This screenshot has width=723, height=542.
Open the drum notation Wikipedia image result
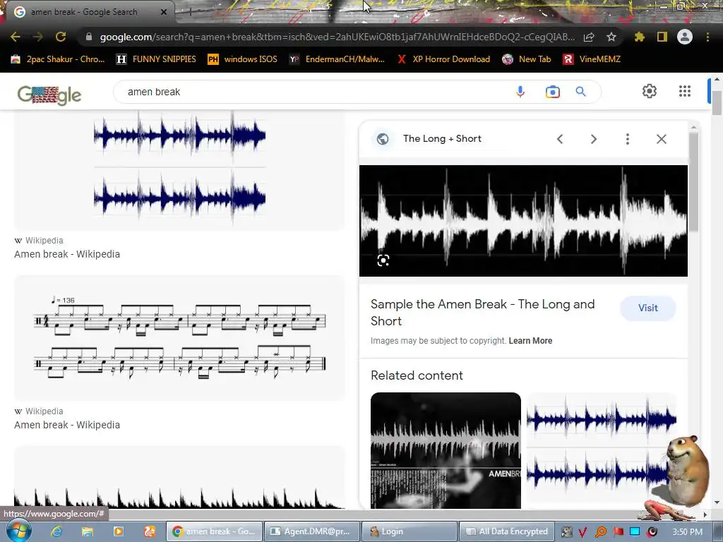[x=179, y=338]
